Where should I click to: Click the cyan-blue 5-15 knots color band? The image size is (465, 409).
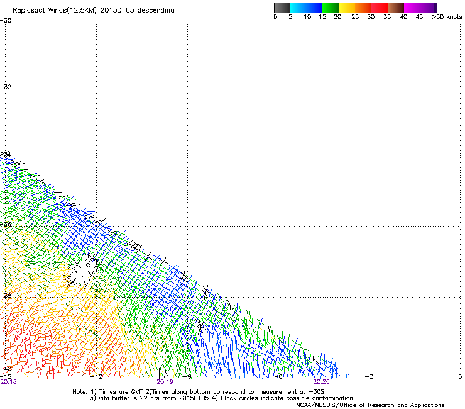coord(306,8)
